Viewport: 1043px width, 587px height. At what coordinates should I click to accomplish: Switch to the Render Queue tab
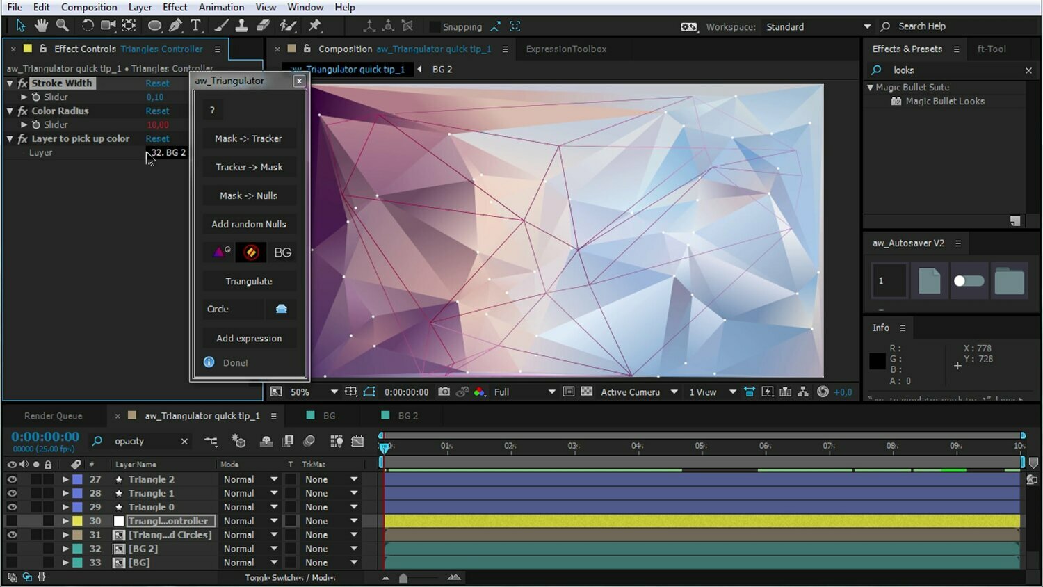point(53,415)
